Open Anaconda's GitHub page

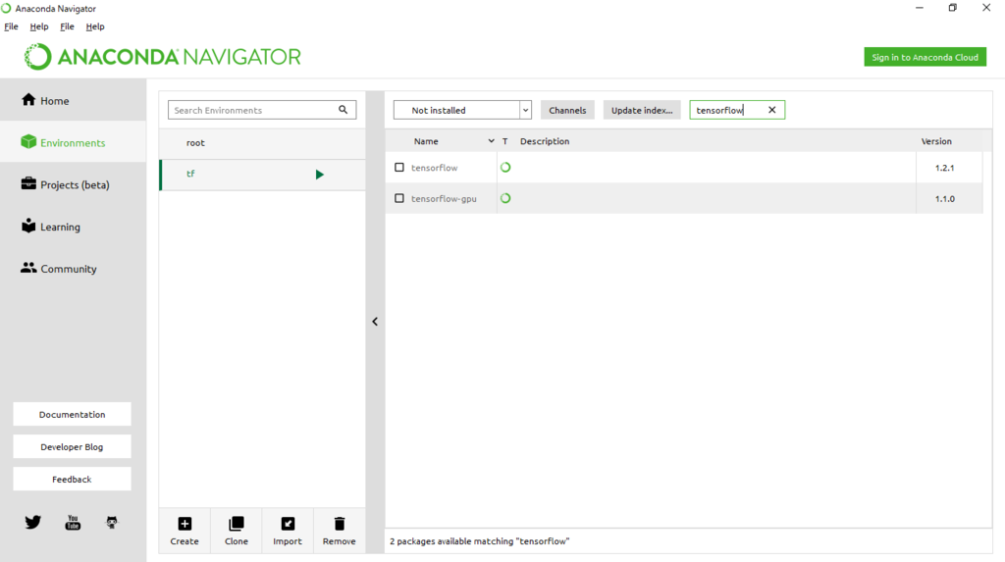112,522
